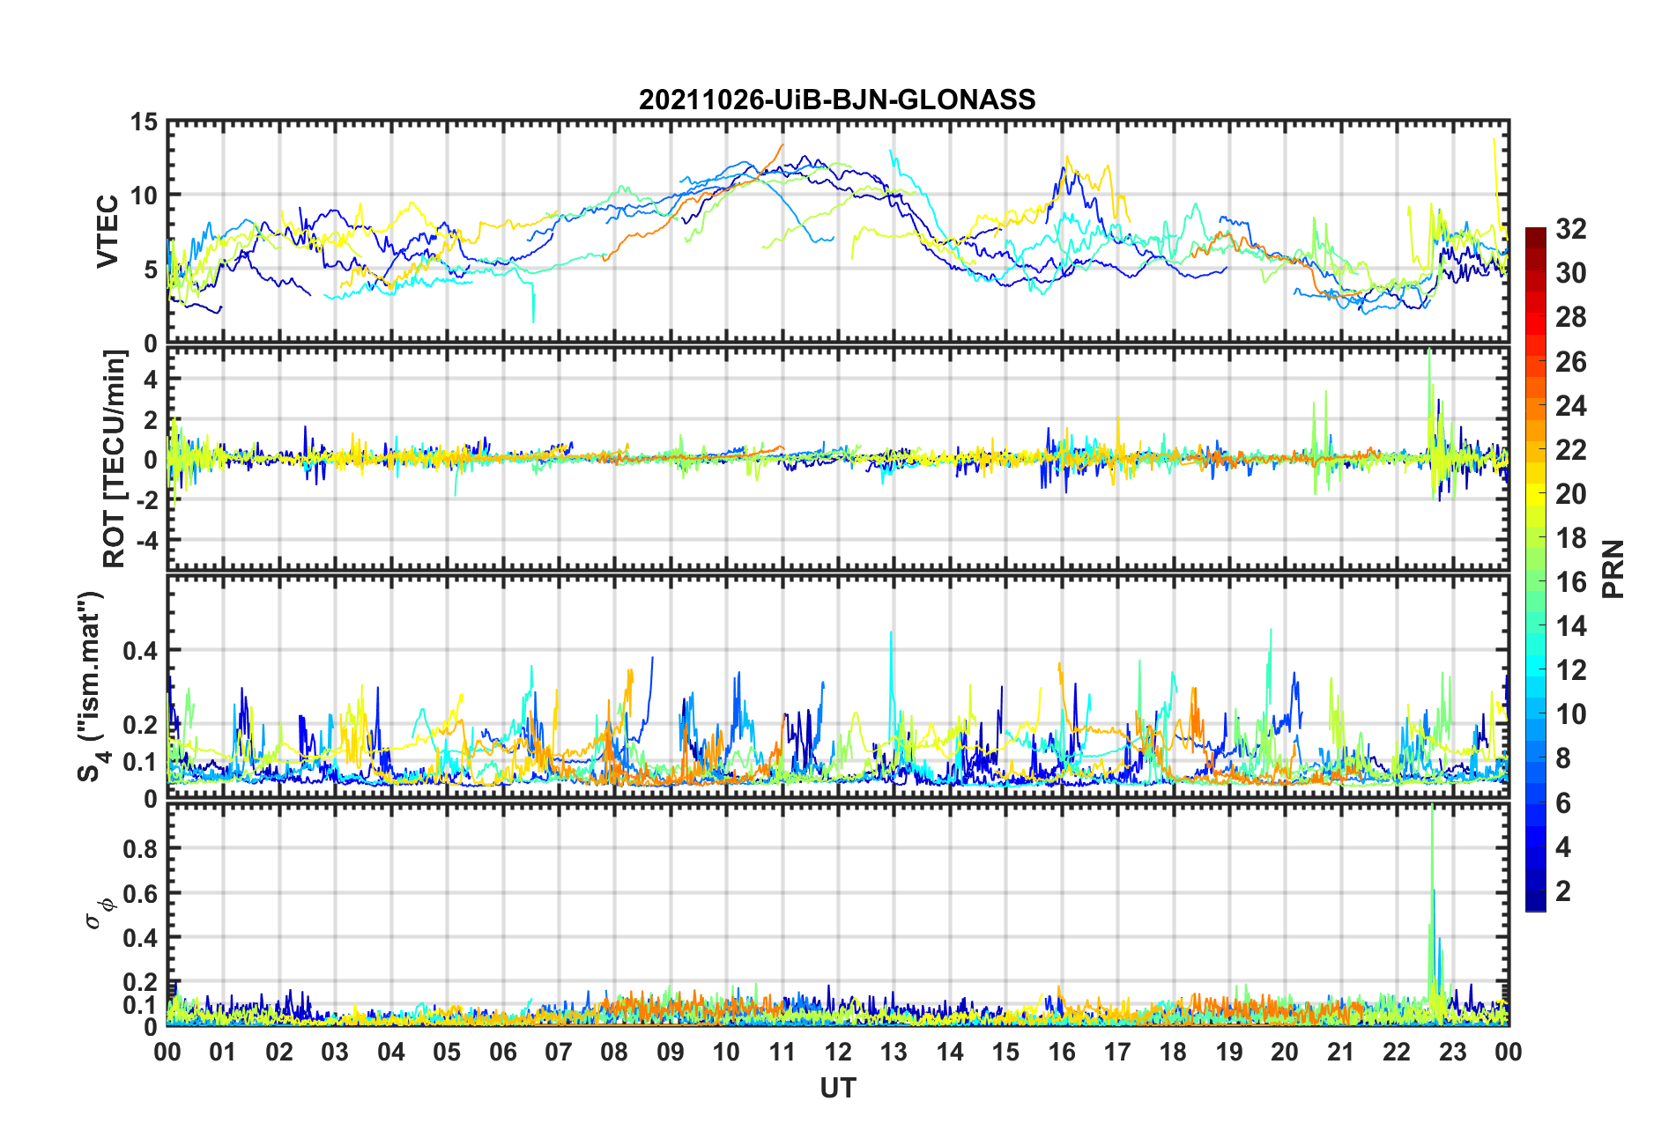Click the x-axis tick label 23

coord(1452,1052)
